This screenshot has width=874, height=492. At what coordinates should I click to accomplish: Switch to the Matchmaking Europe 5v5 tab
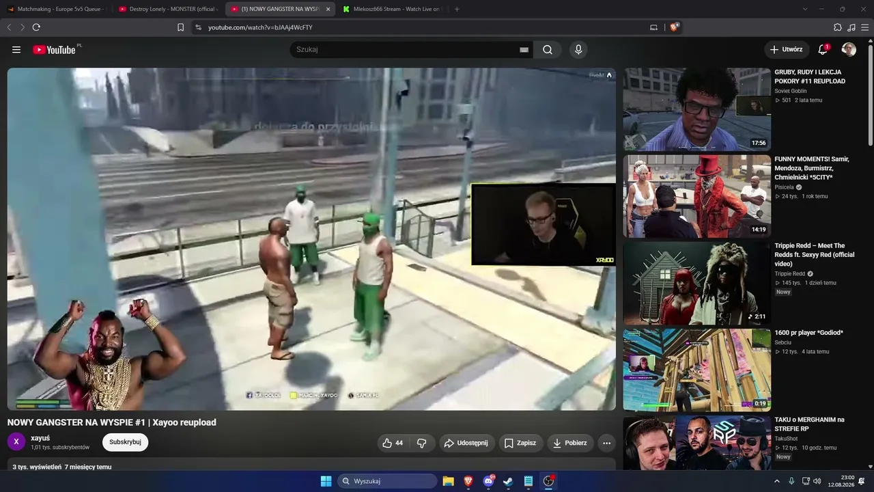pyautogui.click(x=56, y=9)
